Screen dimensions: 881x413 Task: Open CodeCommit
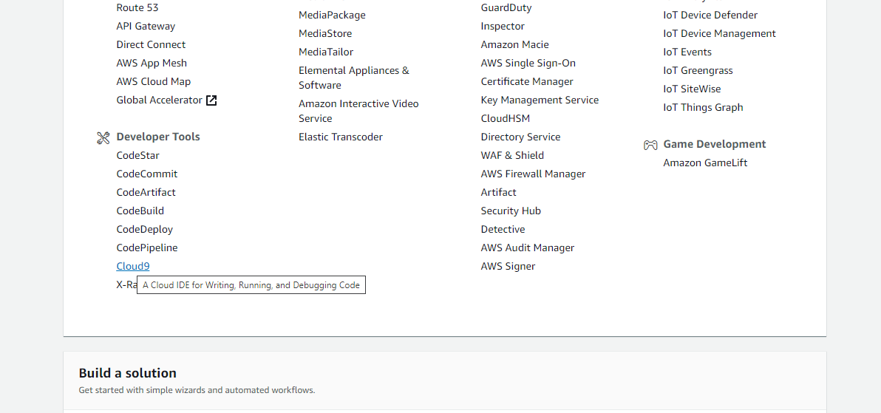point(146,174)
